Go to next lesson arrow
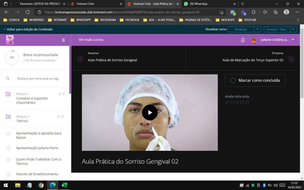The height and width of the screenshot is (190, 304). [x=291, y=59]
